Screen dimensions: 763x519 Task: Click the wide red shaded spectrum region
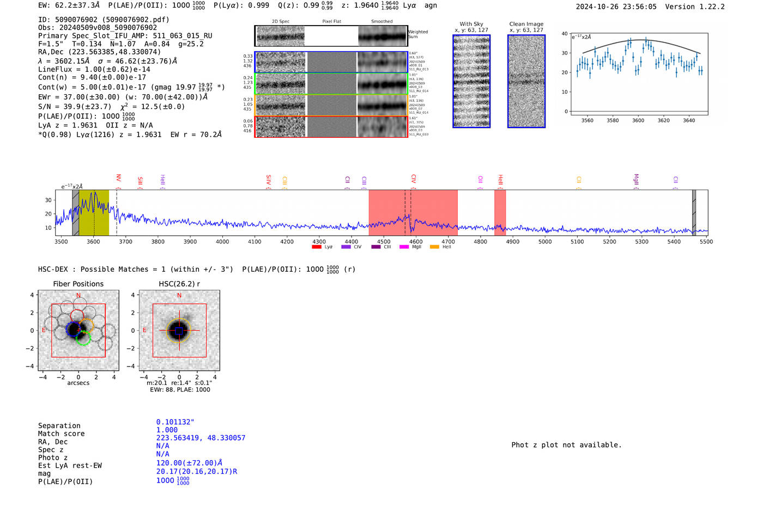click(413, 212)
